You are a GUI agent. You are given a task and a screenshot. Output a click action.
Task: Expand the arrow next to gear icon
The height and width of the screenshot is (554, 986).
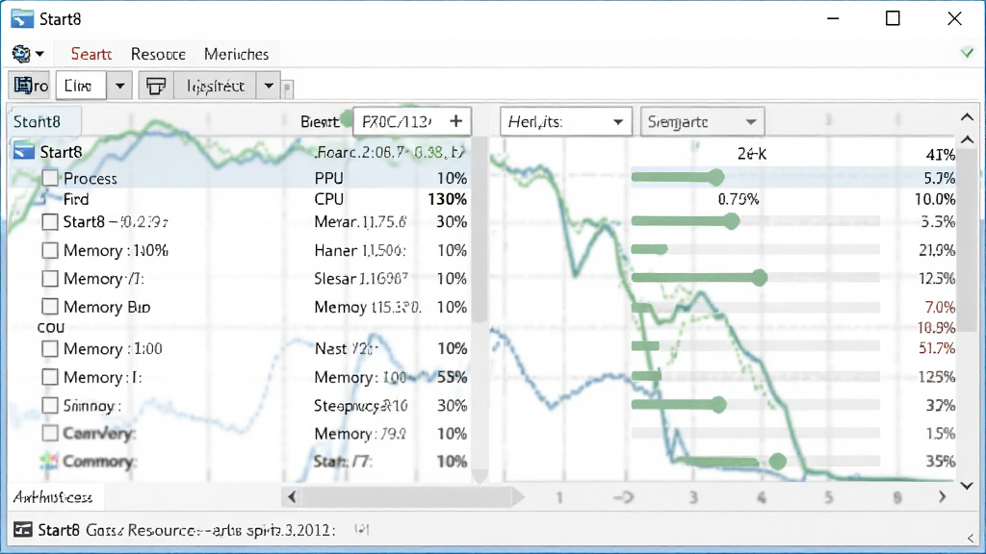click(x=39, y=54)
